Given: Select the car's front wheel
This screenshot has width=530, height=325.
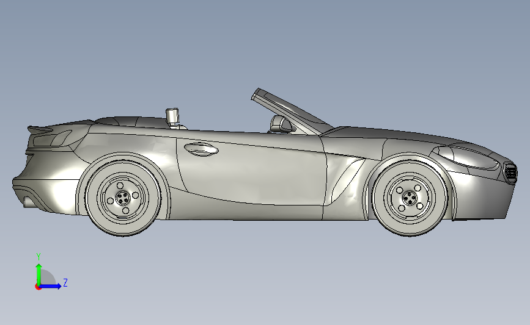Looking at the screenshot, I should click(x=410, y=198).
